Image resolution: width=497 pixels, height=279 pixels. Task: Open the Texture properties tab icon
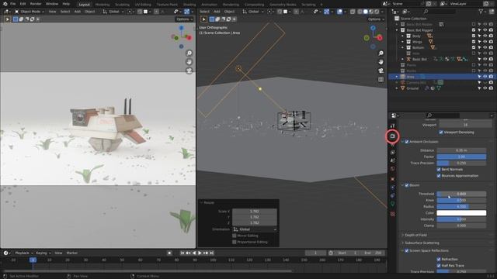coord(392,214)
